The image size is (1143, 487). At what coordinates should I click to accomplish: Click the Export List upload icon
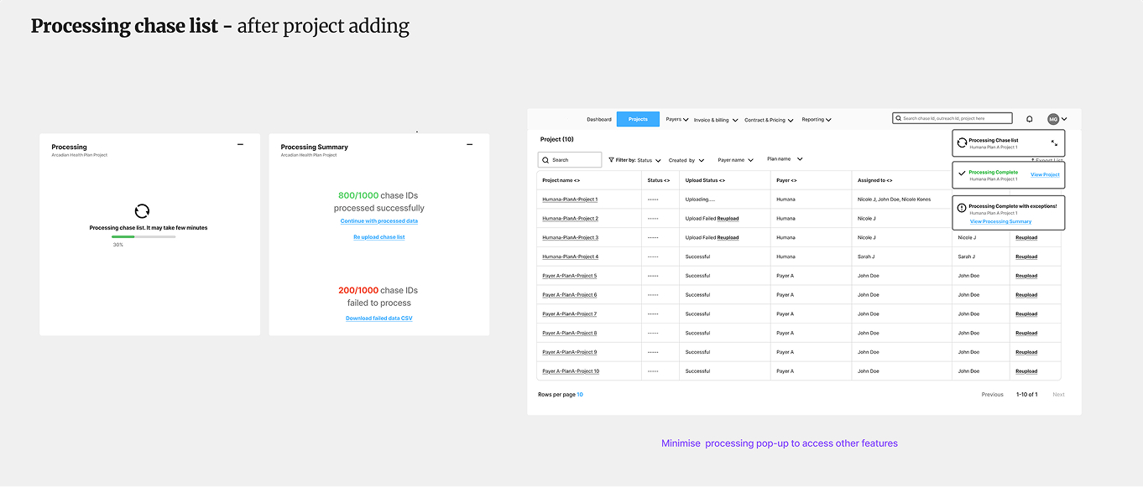pos(1033,160)
